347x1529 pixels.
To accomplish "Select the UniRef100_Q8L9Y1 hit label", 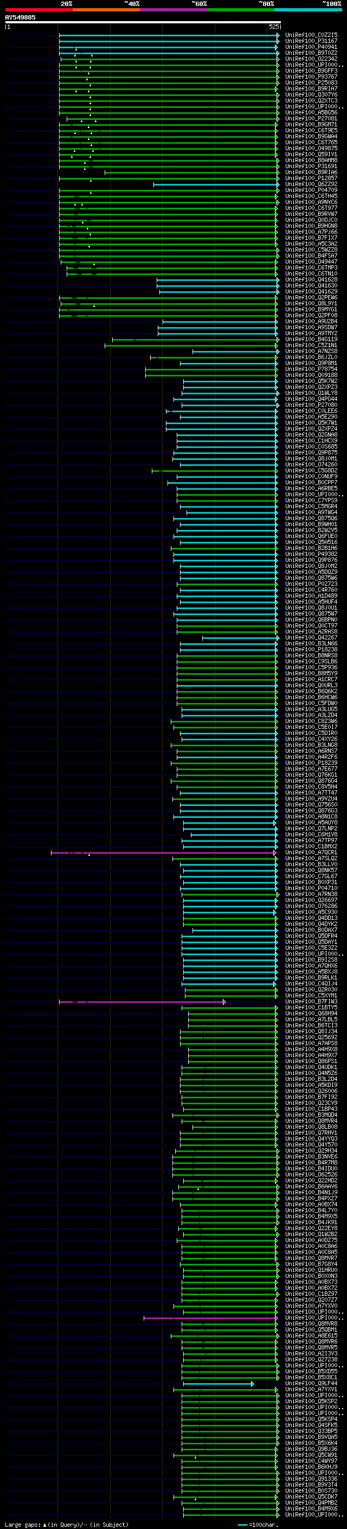I will (311, 303).
